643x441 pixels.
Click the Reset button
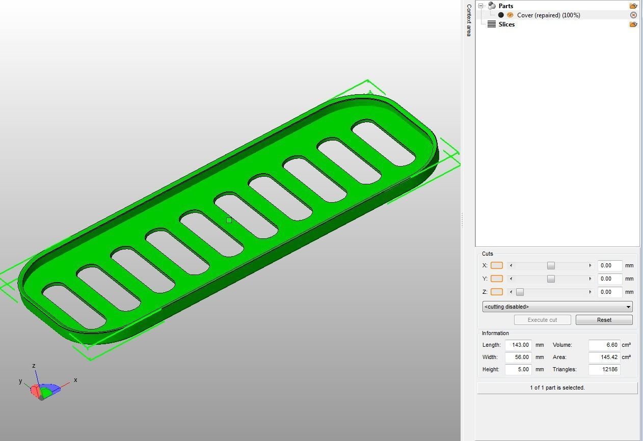pos(604,320)
